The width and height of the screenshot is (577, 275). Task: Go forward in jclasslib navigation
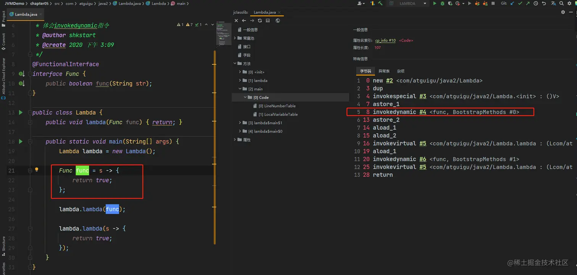point(252,21)
